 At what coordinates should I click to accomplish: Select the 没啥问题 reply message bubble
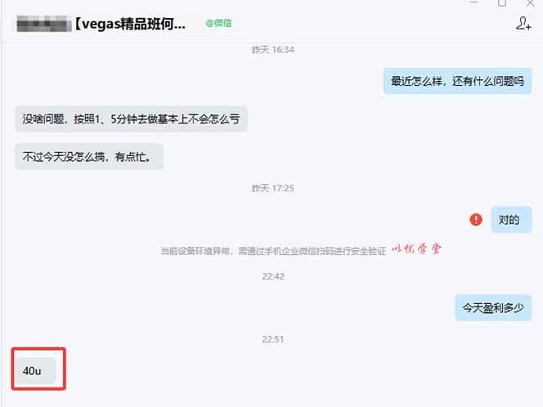pos(131,119)
